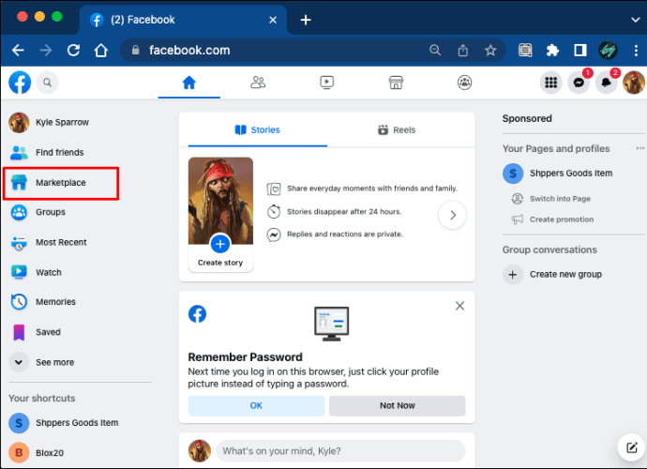Open the nine-dot menu grid icon
The height and width of the screenshot is (469, 647).
pos(550,83)
